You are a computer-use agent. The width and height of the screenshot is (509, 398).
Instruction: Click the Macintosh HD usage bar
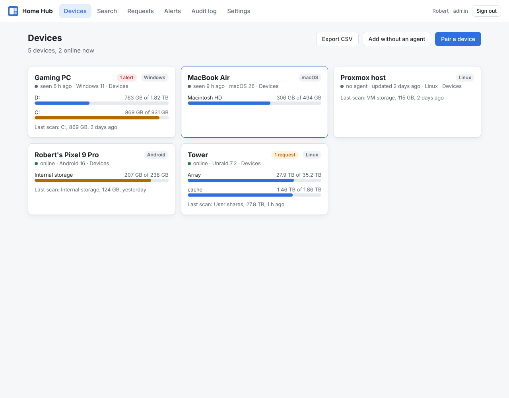(x=254, y=103)
